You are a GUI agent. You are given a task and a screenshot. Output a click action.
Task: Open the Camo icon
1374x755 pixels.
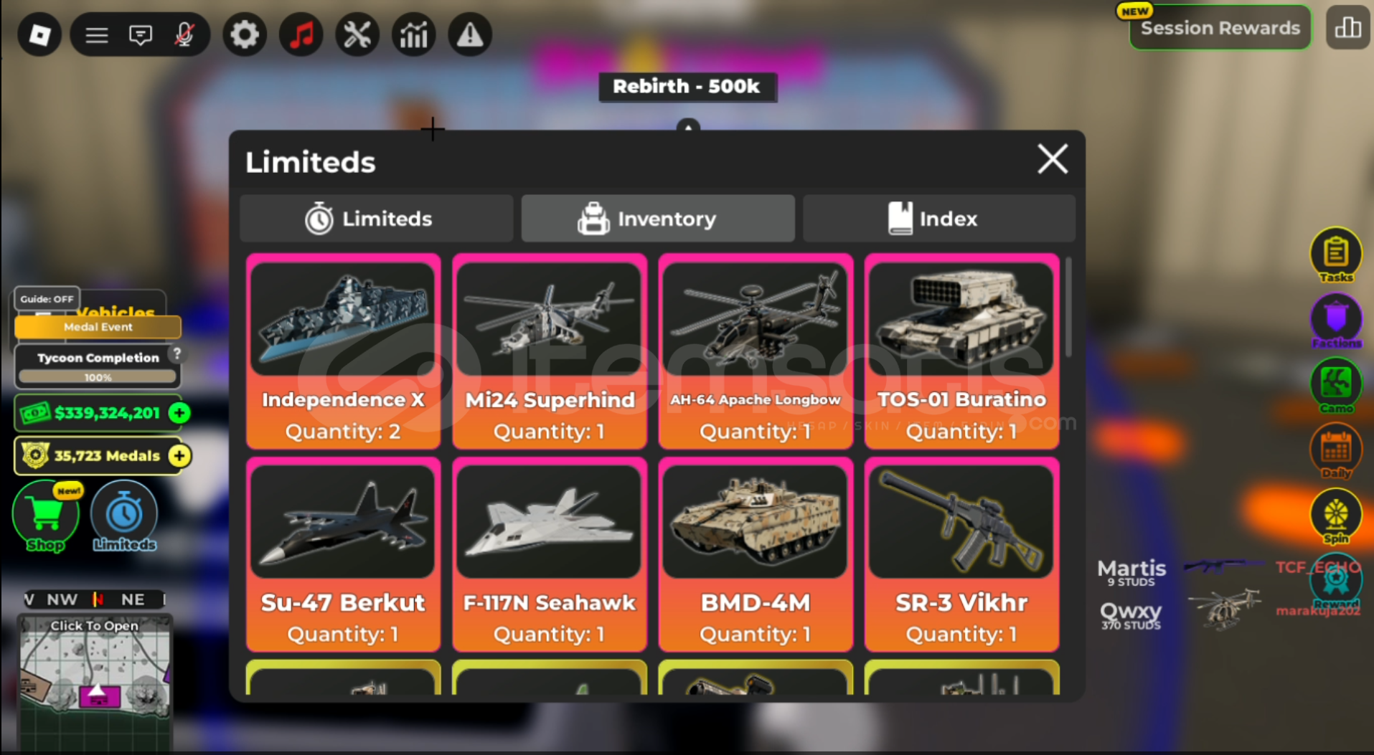1335,386
